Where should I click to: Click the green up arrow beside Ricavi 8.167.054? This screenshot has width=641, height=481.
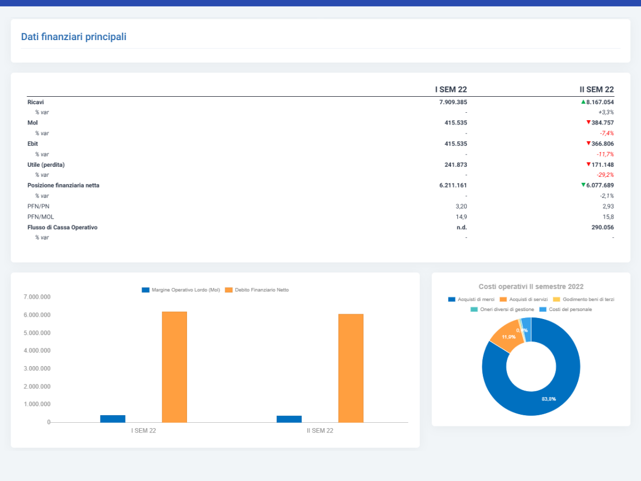point(583,102)
